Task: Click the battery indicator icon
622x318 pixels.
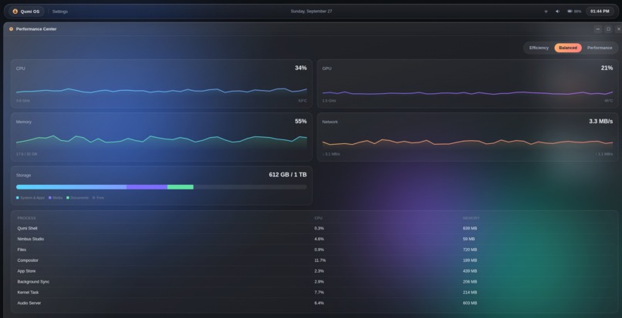Action: tap(570, 12)
